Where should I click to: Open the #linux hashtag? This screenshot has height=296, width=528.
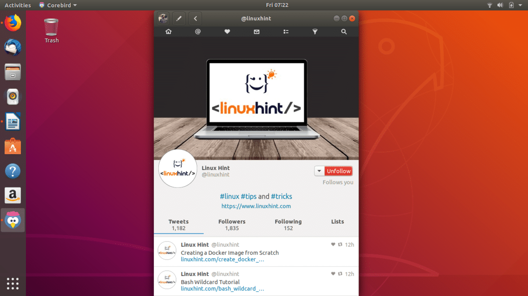pyautogui.click(x=229, y=196)
